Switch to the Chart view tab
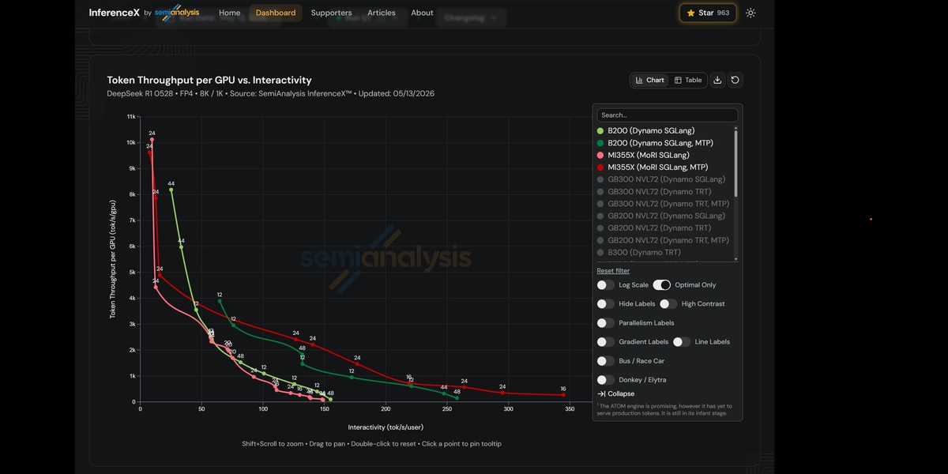948x474 pixels. [650, 80]
